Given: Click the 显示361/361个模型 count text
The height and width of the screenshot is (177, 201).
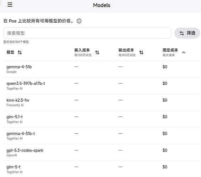Looking at the screenshot, I should click(16, 42).
